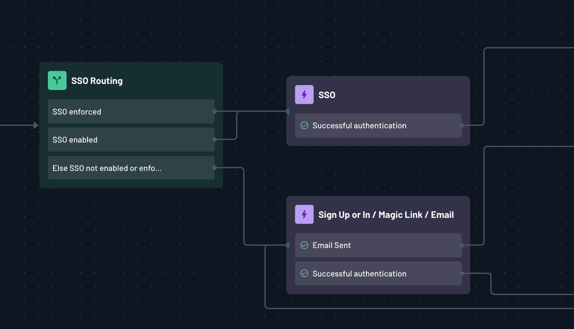Click the connector dot after SSO Successful authentication
This screenshot has height=329, width=574.
coord(461,125)
